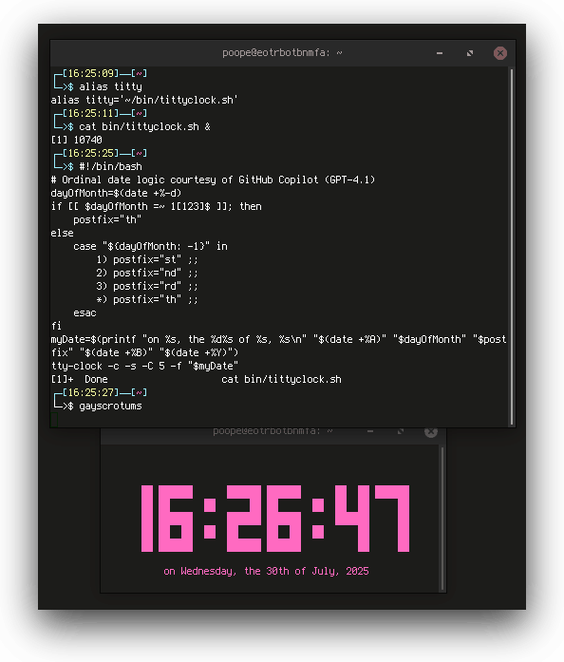This screenshot has height=662, width=564.
Task: Click the first indented postfix="th" line
Action: [x=107, y=219]
